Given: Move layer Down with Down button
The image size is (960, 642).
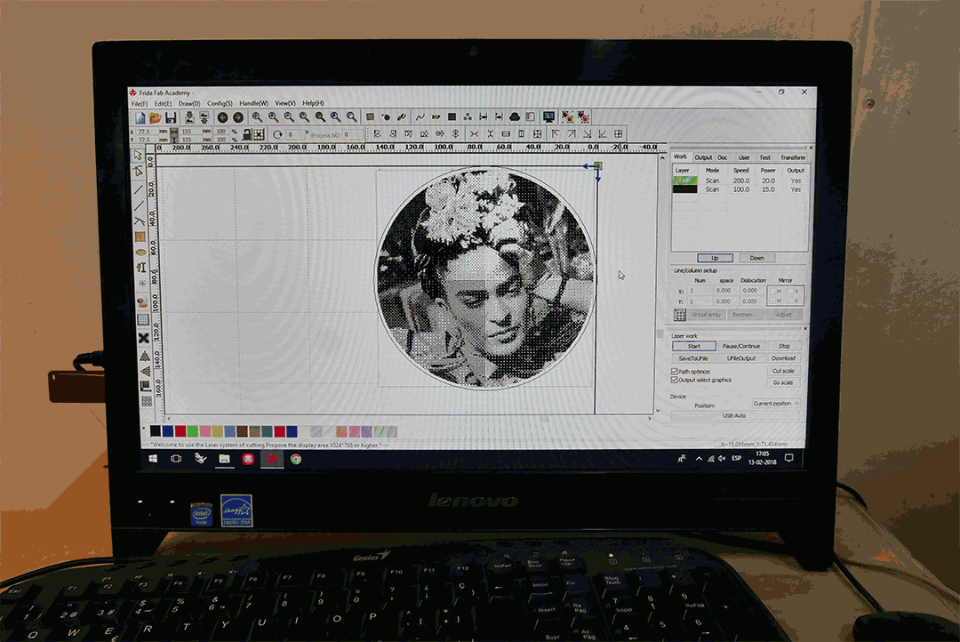Looking at the screenshot, I should [756, 258].
